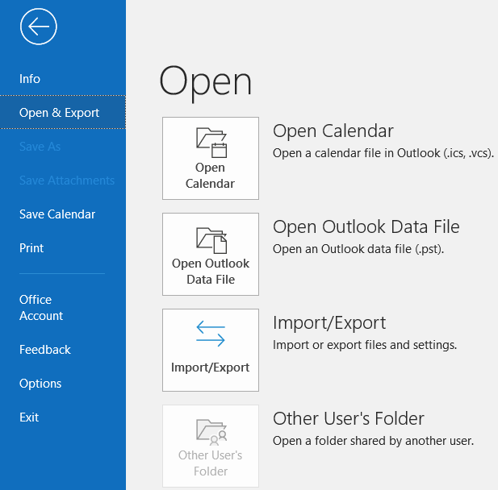Click the Other User's Folder tile
The image size is (498, 490).
211,446
